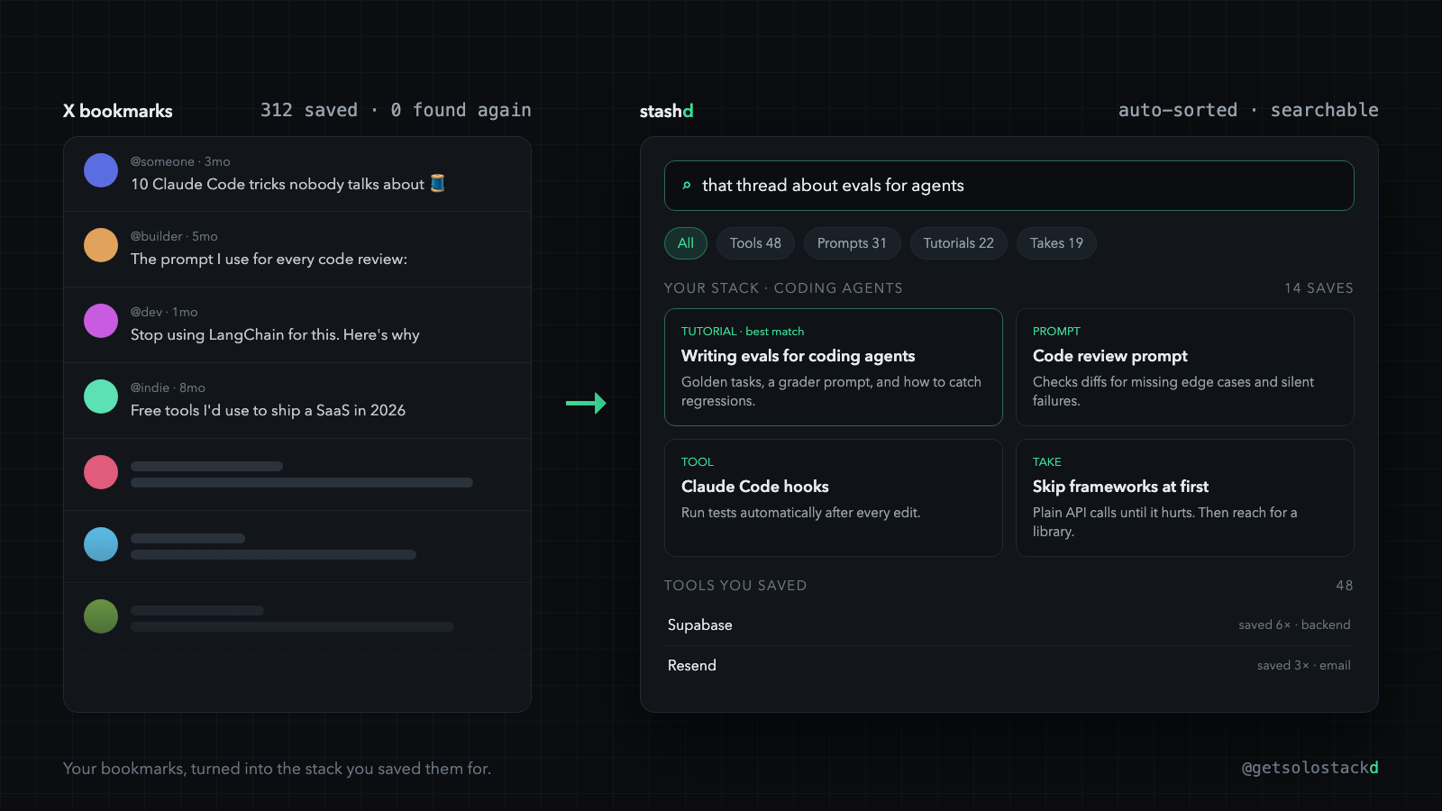Select the Supabase saved tool row
Viewport: 1442px width, 811px height.
pyautogui.click(x=1009, y=624)
